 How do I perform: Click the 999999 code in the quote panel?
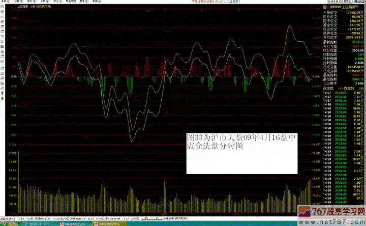pos(335,7)
